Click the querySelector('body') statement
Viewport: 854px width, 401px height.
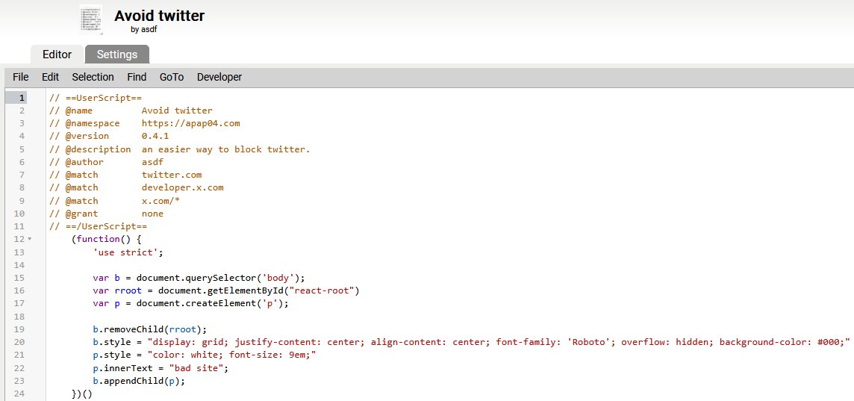tap(199, 278)
